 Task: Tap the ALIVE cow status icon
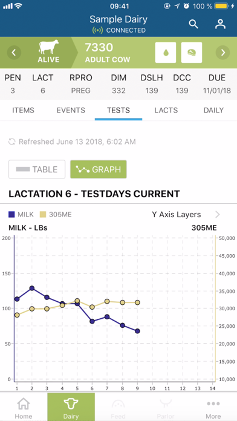click(x=48, y=51)
